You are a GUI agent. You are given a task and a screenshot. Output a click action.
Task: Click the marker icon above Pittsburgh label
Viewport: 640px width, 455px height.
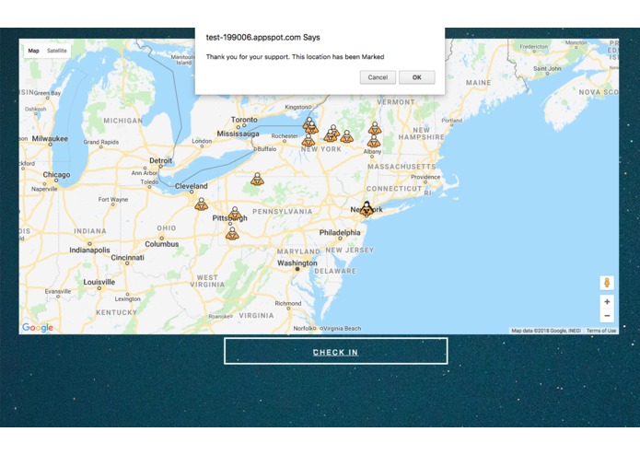pos(235,213)
